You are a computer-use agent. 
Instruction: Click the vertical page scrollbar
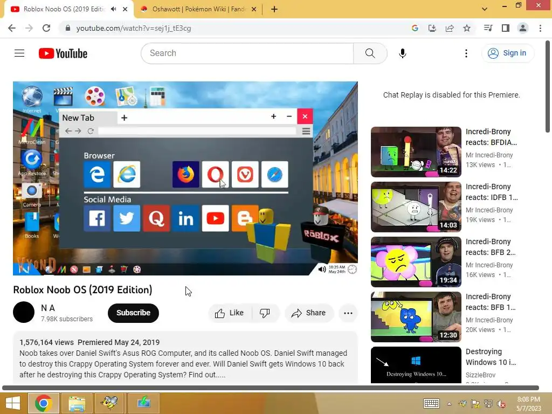pyautogui.click(x=548, y=86)
